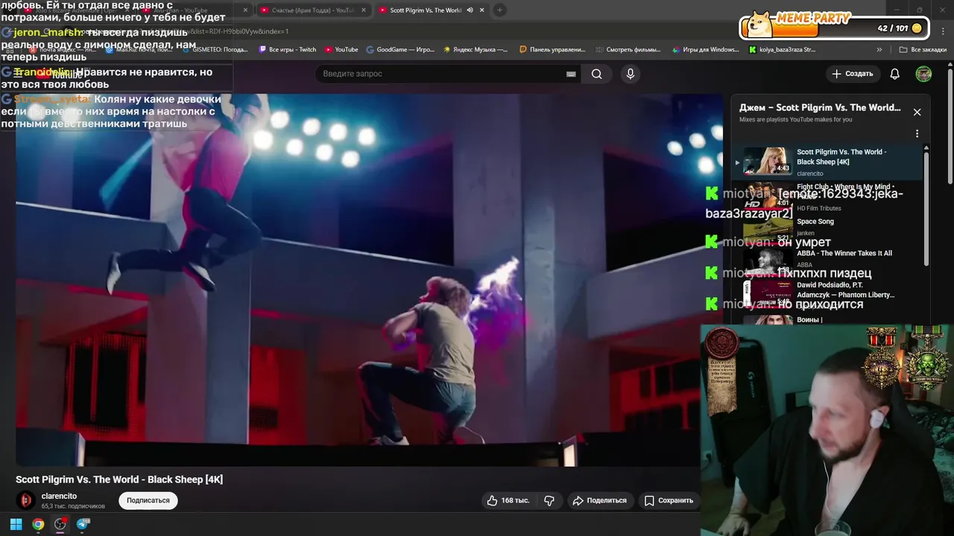
Task: Open the Панель управления bookmark
Action: pos(552,50)
